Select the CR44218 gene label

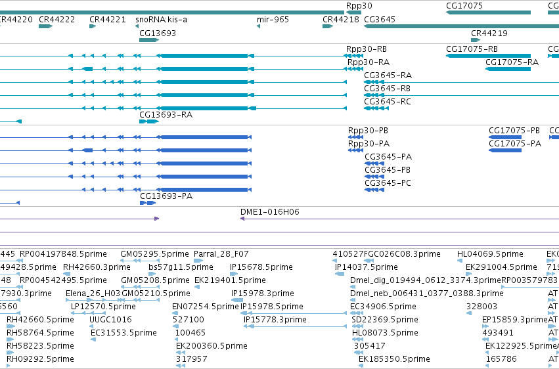[x=341, y=19]
